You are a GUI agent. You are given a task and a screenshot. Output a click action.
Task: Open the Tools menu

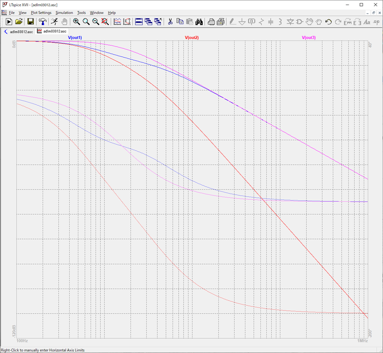point(81,12)
